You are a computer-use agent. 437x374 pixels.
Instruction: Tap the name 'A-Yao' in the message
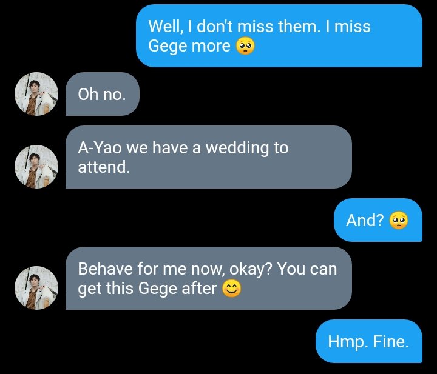(100, 147)
